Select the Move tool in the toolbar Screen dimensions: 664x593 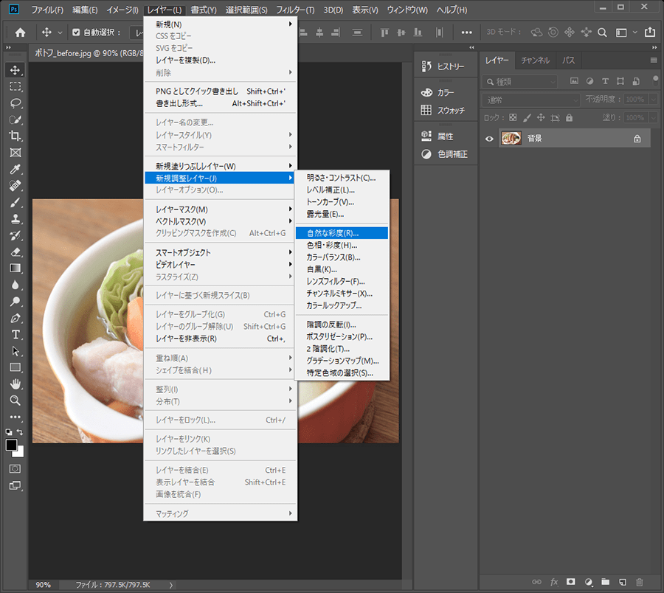[x=15, y=70]
